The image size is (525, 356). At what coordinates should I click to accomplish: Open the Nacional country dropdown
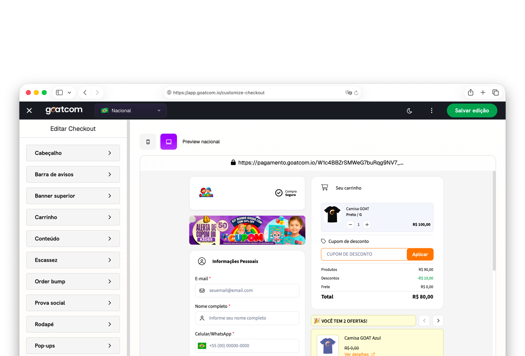pos(131,111)
